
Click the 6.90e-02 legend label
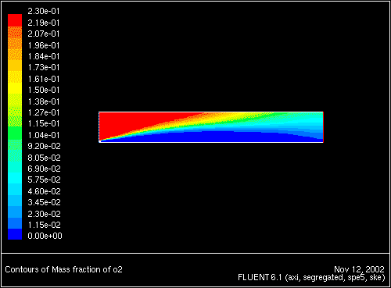click(x=44, y=169)
